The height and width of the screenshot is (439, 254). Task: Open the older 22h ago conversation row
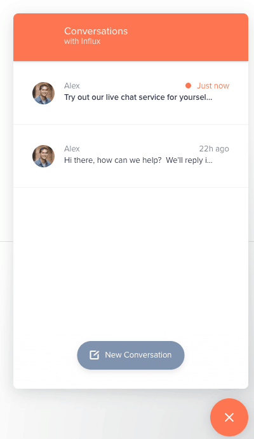tap(131, 156)
